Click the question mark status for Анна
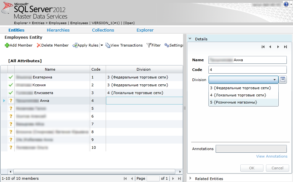 [11, 101]
